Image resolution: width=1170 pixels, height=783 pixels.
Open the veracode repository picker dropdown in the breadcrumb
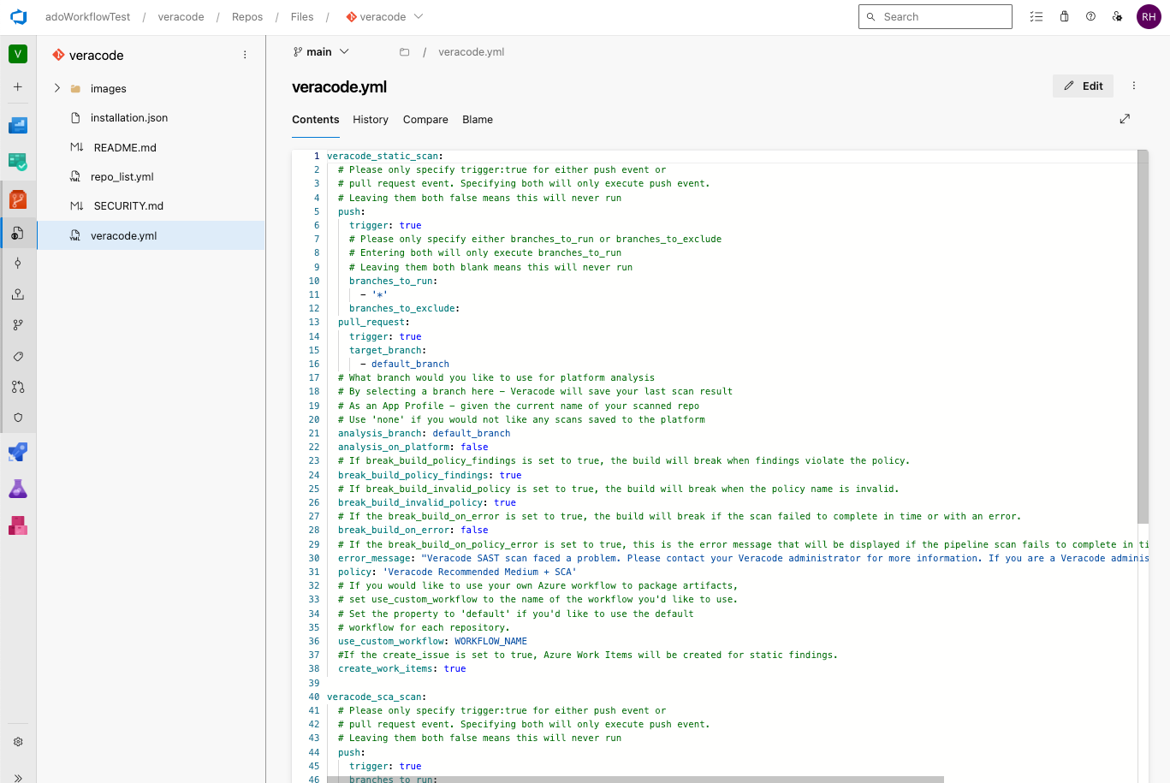[x=384, y=17]
